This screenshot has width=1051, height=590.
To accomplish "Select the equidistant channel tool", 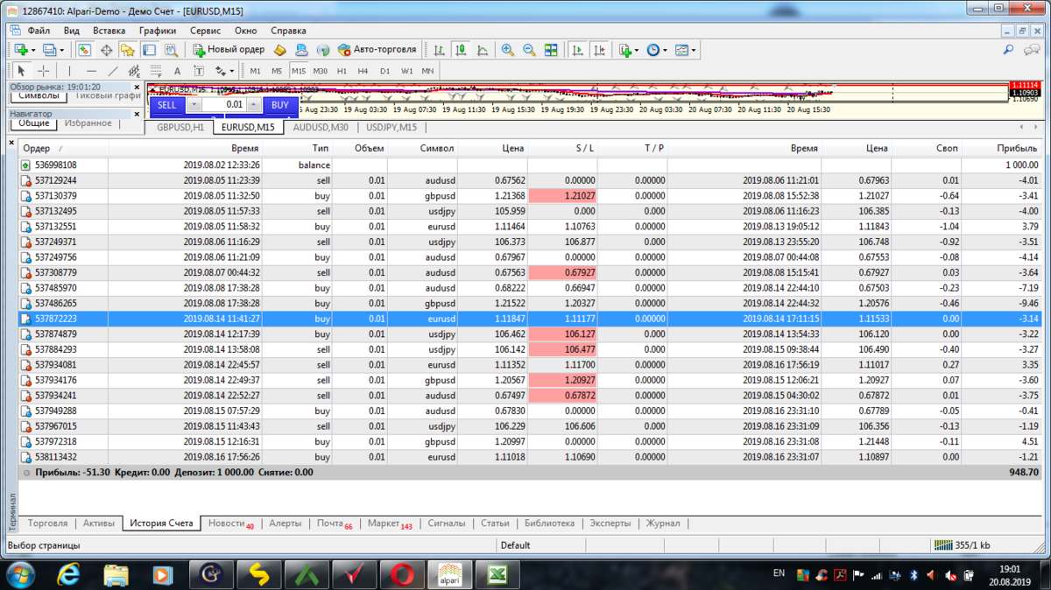I will click(134, 71).
